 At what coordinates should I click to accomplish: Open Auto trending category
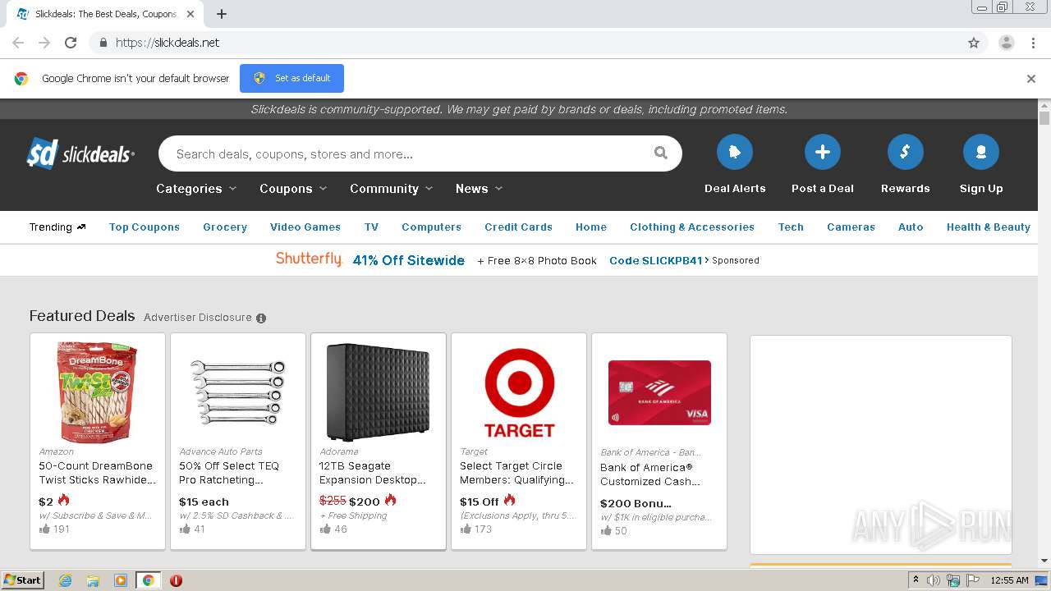(x=911, y=227)
